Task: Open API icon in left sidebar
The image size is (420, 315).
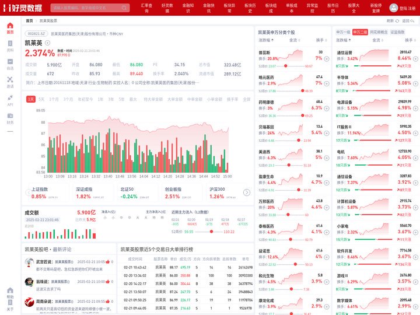Action: [x=10, y=97]
